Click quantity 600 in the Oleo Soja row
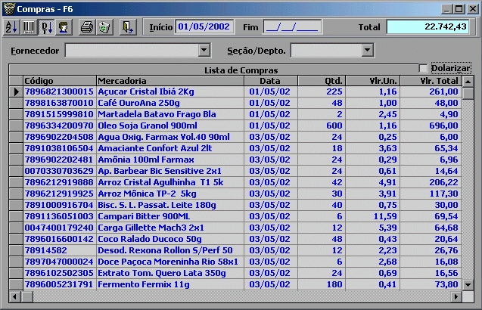Screen dimensions: 482x310 click(334, 126)
